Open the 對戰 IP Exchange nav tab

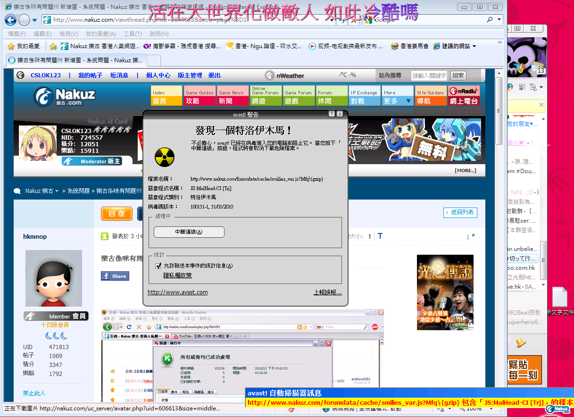tap(365, 96)
